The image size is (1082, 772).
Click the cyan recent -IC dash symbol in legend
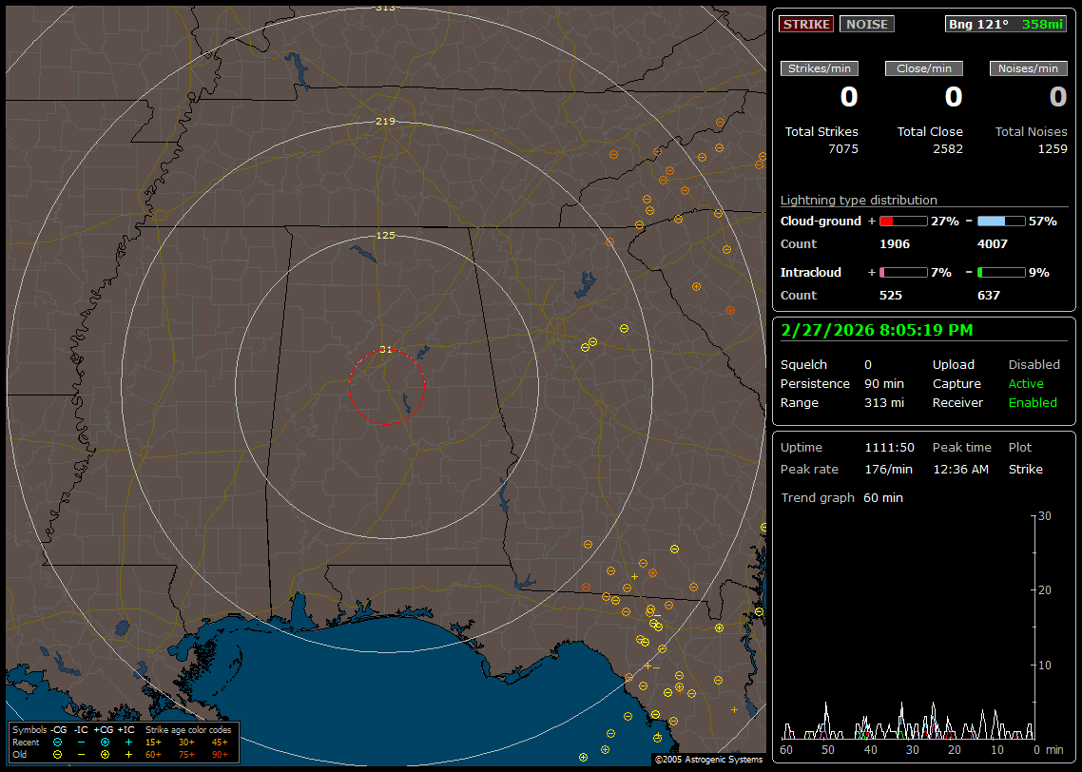tap(81, 742)
